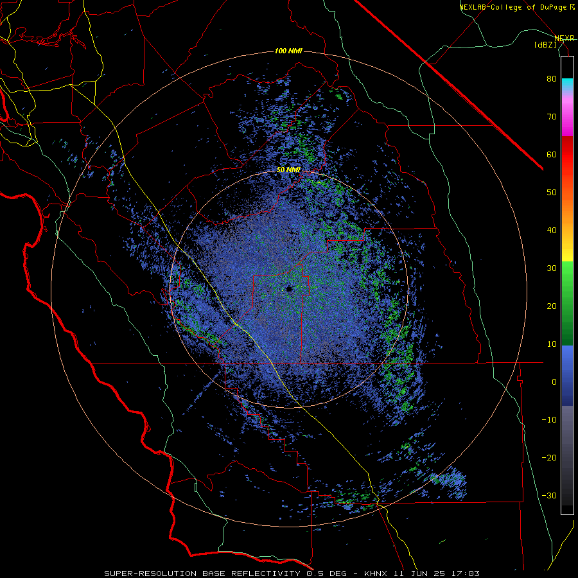Click the -30 value on dBZ scale
The image size is (578, 578).
click(x=549, y=495)
